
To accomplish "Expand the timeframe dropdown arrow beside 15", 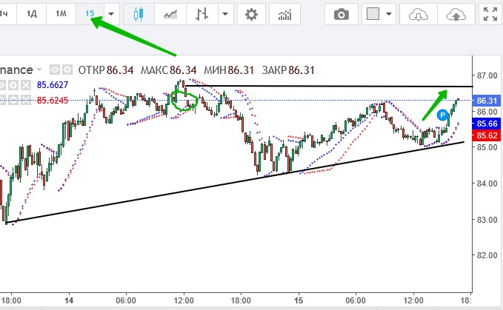I will pyautogui.click(x=111, y=14).
